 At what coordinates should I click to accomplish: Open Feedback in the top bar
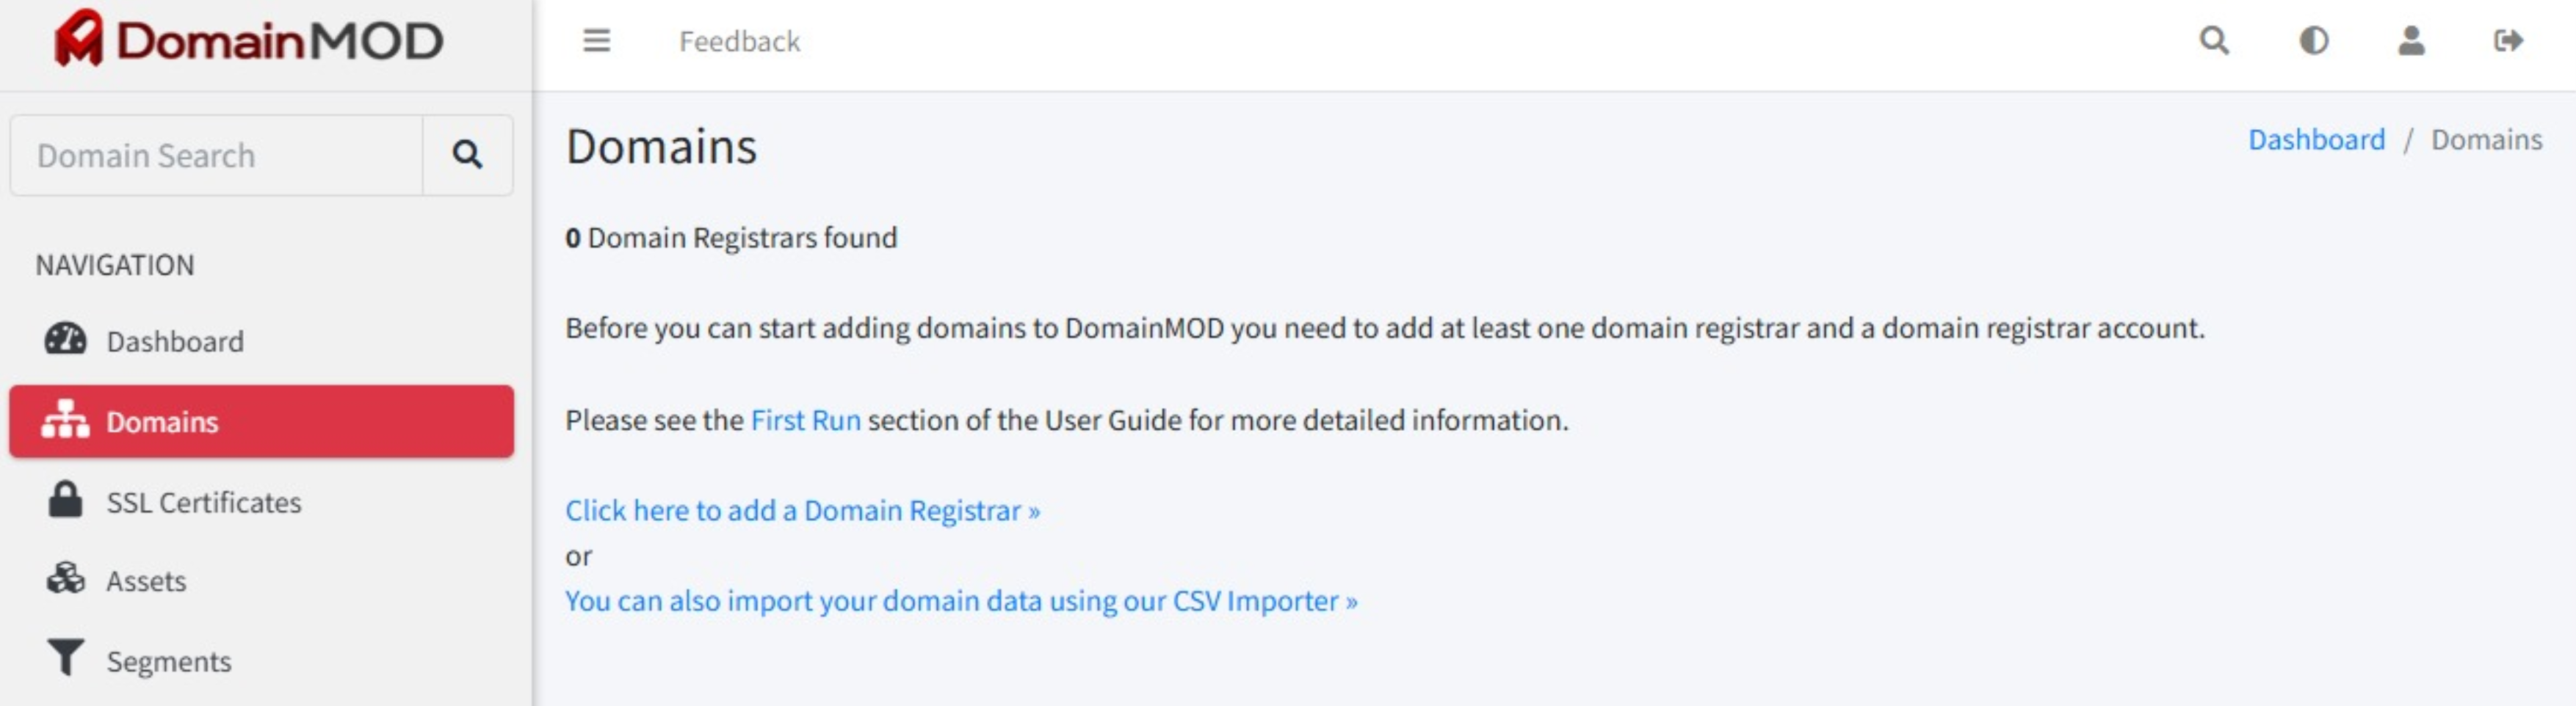tap(739, 41)
